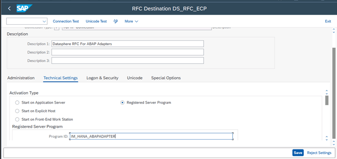Click the Description 2 input field
Screen dimensions: 337x159
point(128,52)
